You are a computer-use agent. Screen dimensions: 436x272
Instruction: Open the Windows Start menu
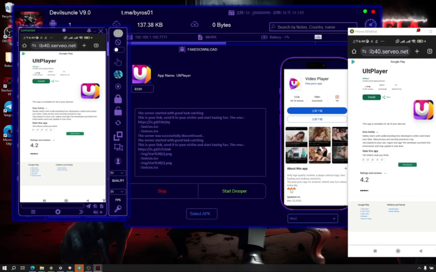[x=5, y=268]
